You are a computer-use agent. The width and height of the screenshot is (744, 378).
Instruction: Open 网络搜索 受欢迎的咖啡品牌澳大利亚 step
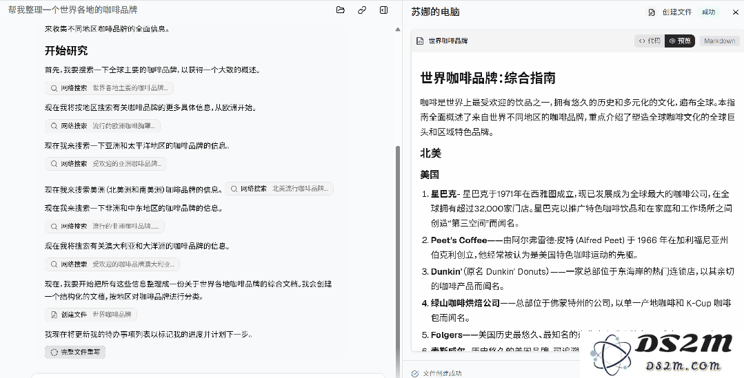pyautogui.click(x=112, y=264)
